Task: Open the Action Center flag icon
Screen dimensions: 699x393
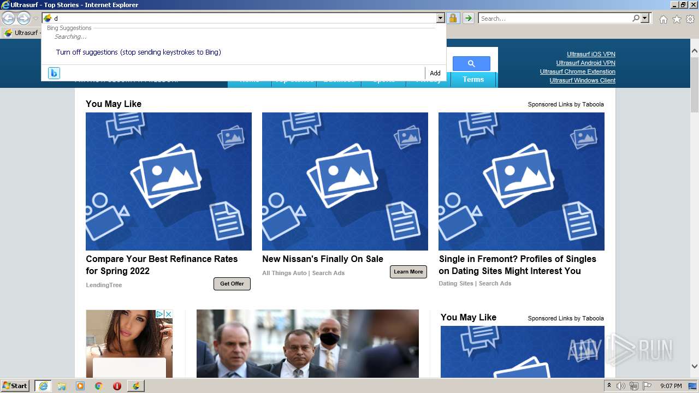Action: click(647, 386)
